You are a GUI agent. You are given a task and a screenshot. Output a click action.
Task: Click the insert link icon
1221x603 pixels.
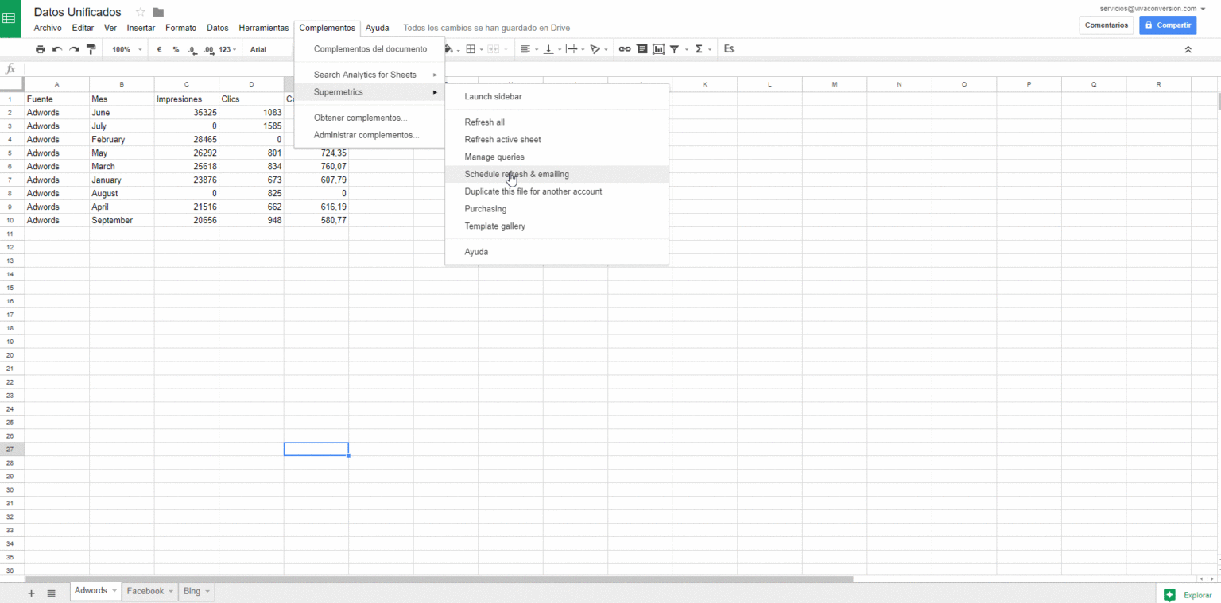pos(625,49)
